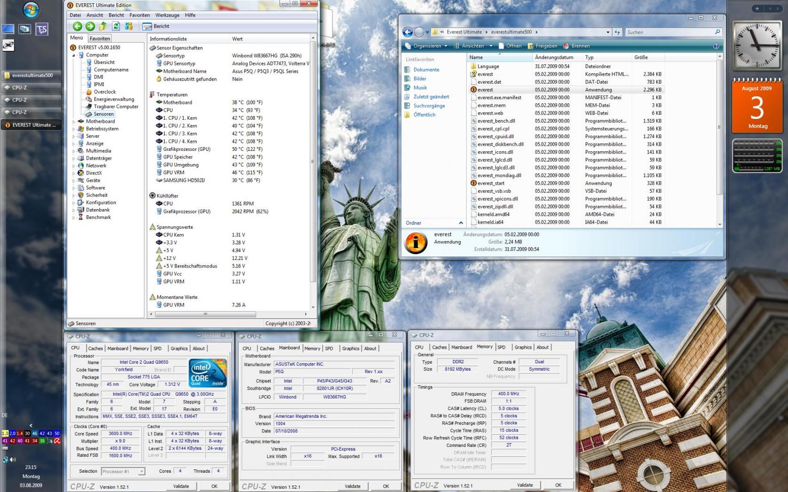788x492 pixels.
Task: Click the Kühllüfter fan icon
Action: click(x=152, y=195)
